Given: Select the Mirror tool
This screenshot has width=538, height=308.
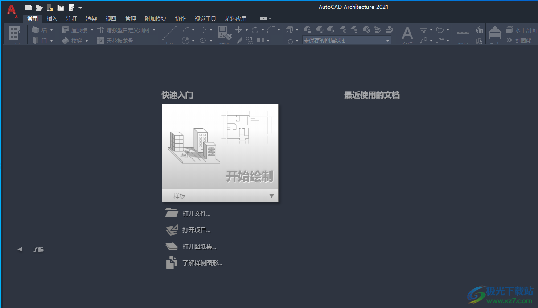Looking at the screenshot, I should coord(260,41).
